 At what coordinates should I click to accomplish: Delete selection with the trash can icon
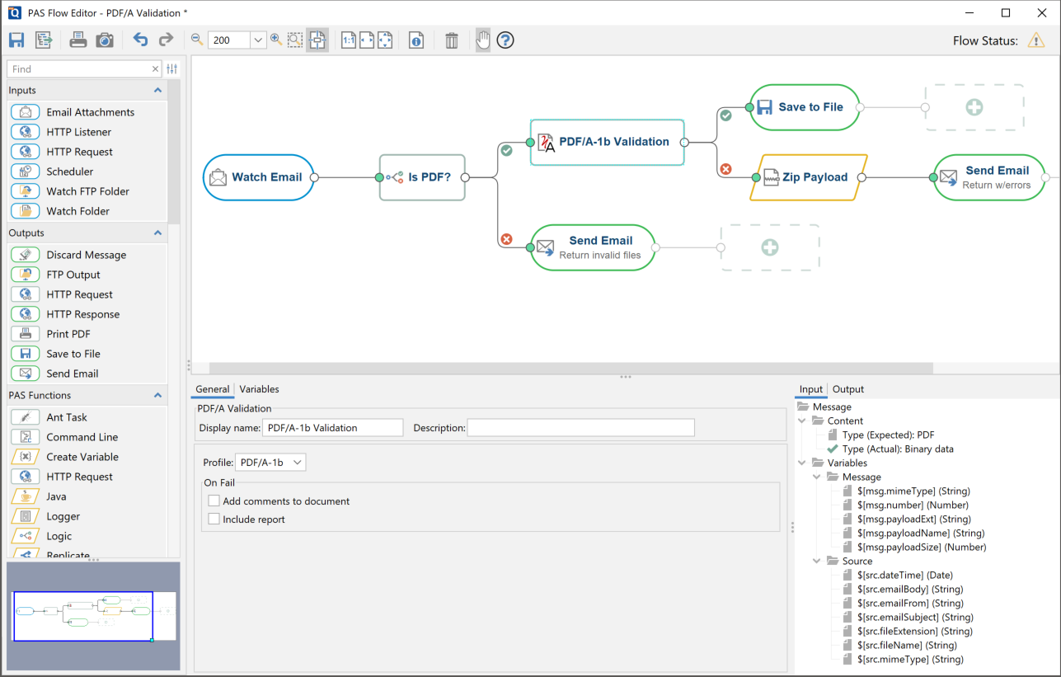pyautogui.click(x=451, y=40)
